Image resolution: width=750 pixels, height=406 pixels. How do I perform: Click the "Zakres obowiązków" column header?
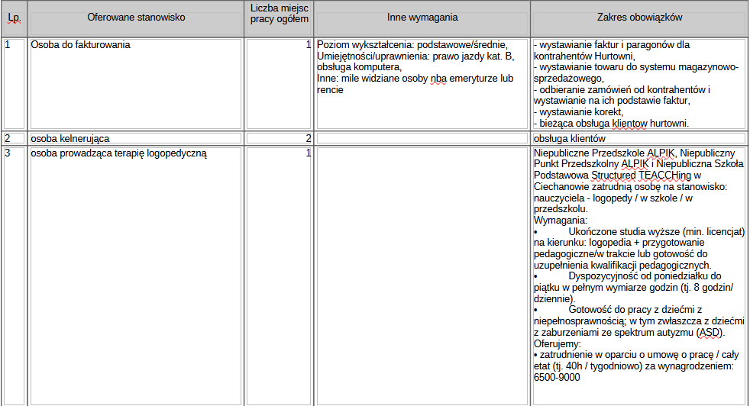[639, 17]
